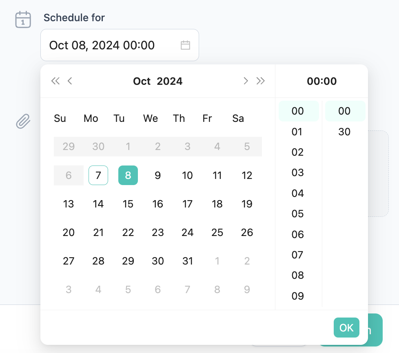This screenshot has width=399, height=353.
Task: Set minutes to 30 in minute column
Action: [x=345, y=132]
